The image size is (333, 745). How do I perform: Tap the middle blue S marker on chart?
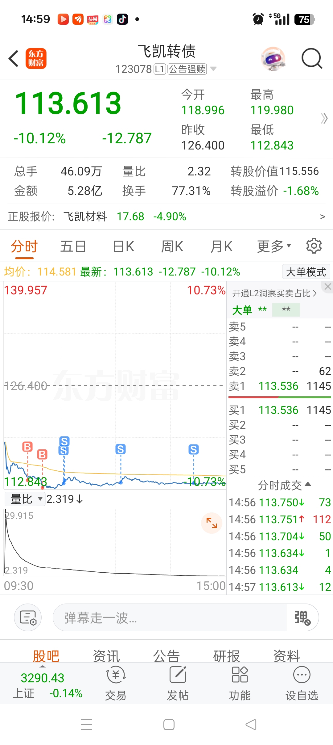pos(121,449)
